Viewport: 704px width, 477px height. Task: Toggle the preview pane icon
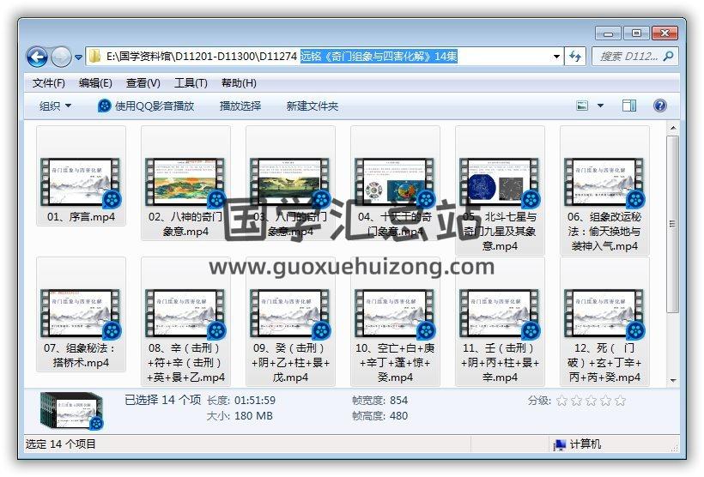pos(629,106)
